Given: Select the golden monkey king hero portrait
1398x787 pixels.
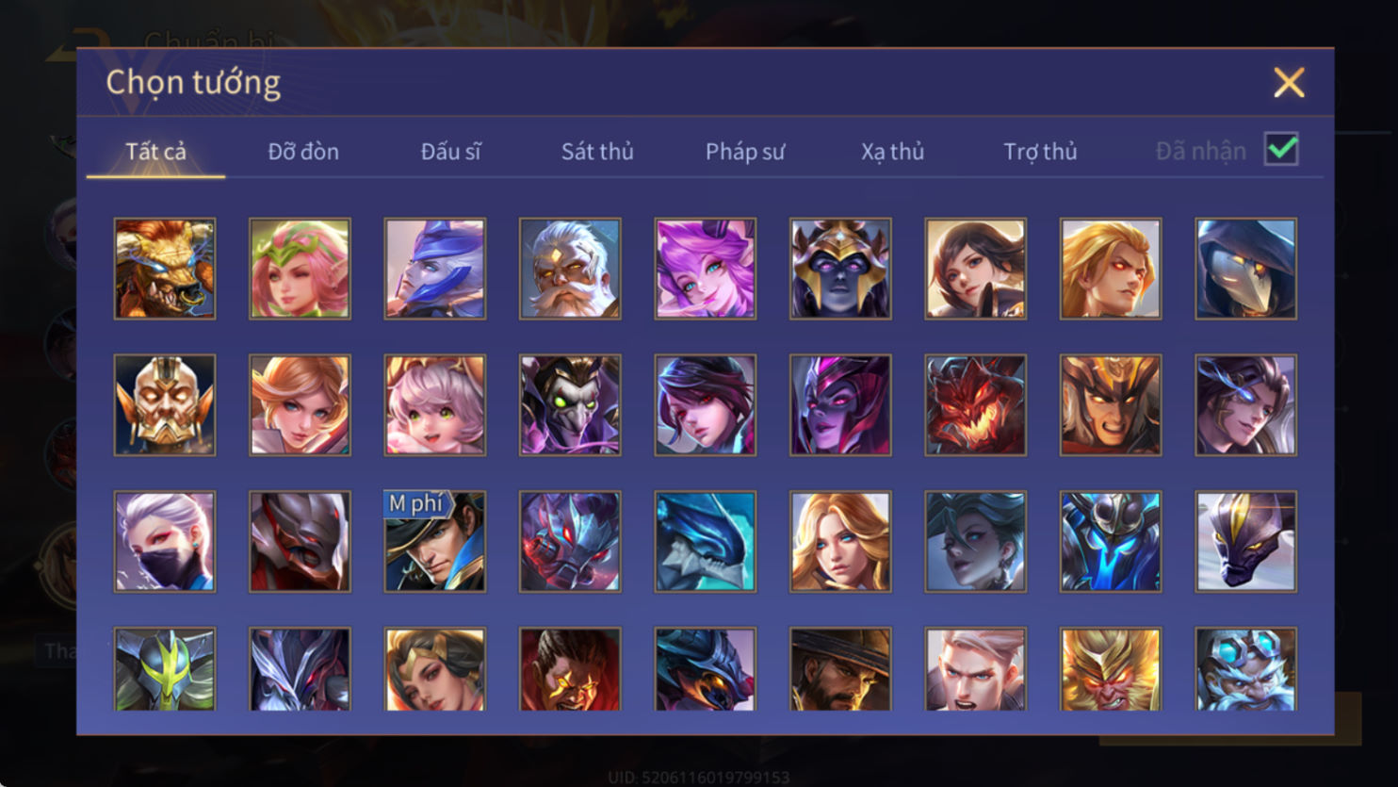Looking at the screenshot, I should (x=1111, y=669).
